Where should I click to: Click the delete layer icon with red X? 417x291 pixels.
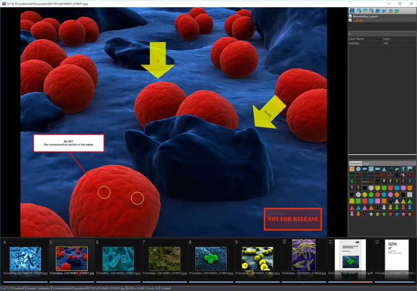click(x=371, y=11)
